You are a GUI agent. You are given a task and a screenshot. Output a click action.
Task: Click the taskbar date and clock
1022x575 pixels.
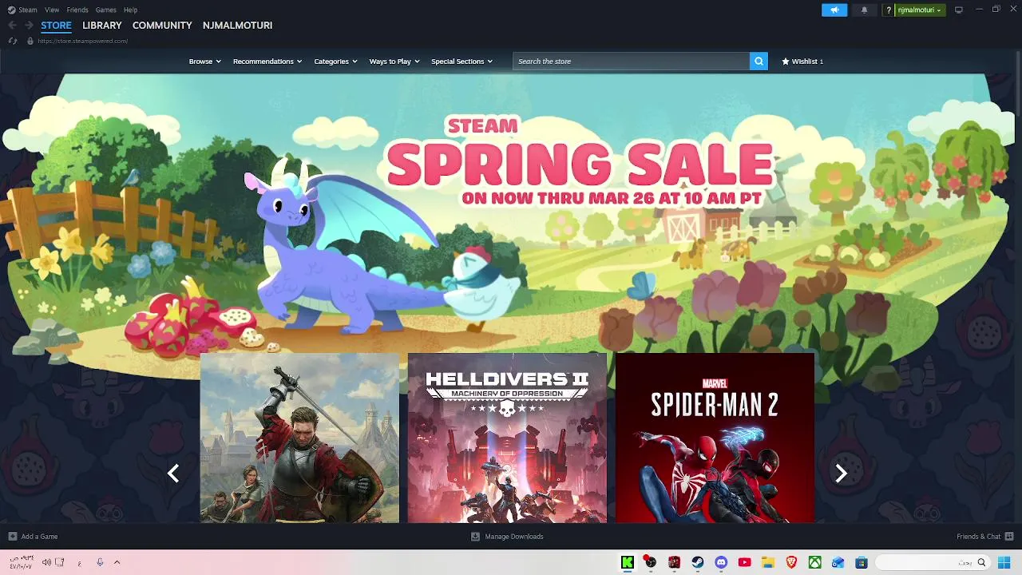point(22,562)
